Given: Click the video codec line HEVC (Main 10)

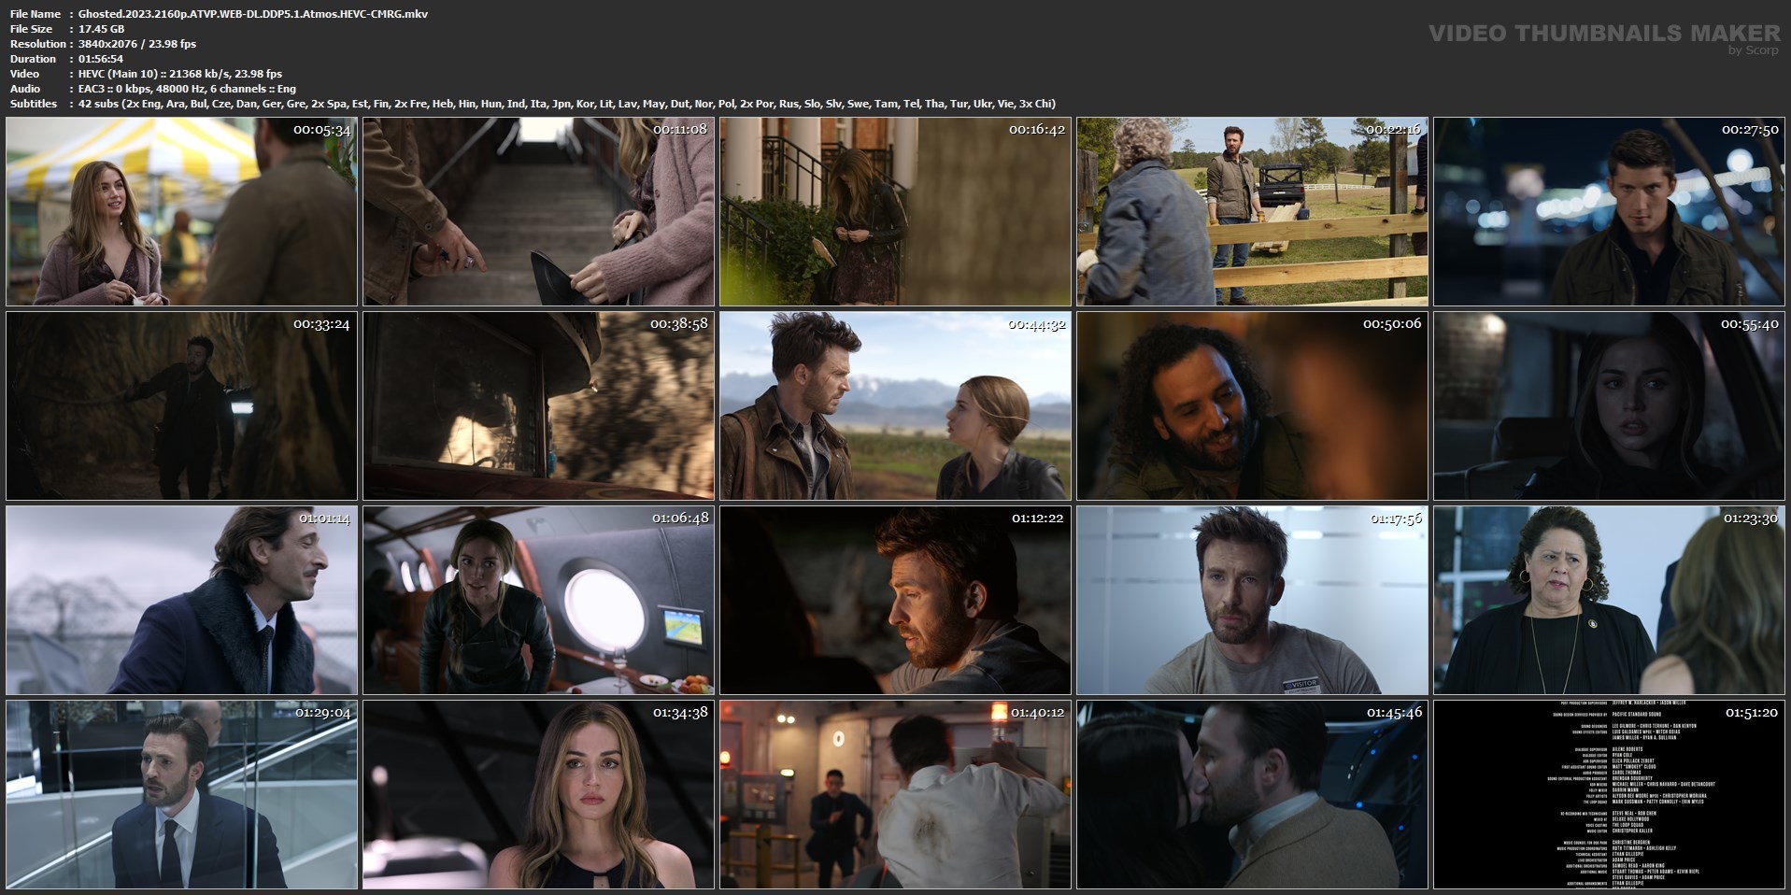Looking at the screenshot, I should pos(180,74).
